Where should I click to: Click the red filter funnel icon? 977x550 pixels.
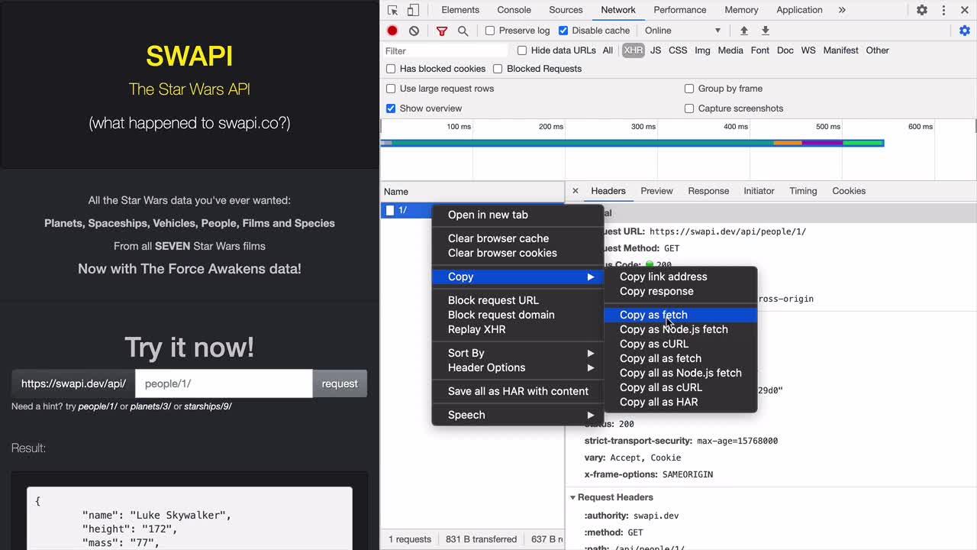442,31
